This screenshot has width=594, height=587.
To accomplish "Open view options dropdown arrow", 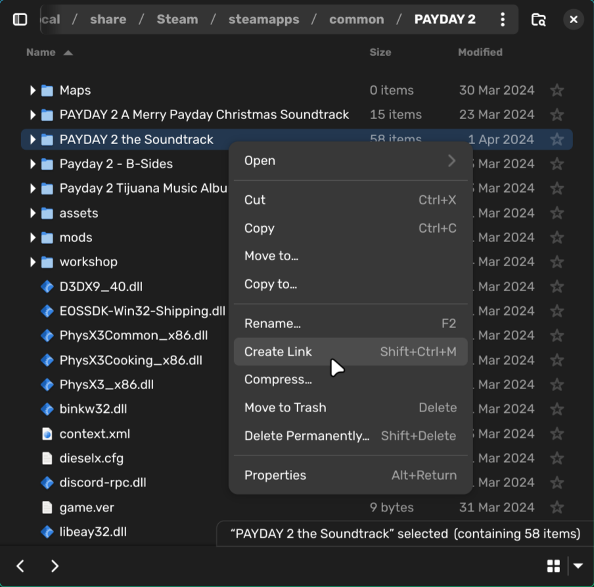I will 578,566.
